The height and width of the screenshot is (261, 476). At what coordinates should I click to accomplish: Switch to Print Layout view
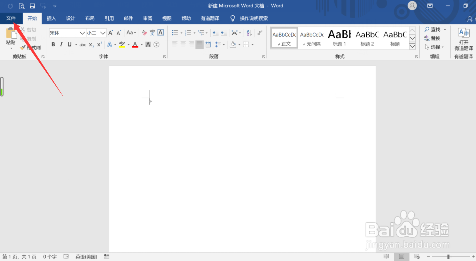(x=402, y=257)
